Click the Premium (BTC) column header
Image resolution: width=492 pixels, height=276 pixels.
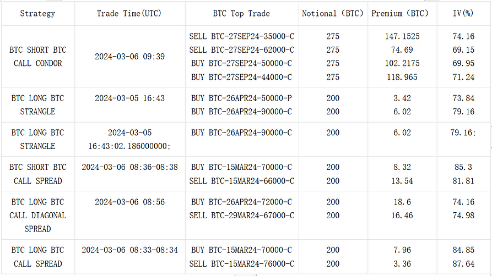(402, 13)
